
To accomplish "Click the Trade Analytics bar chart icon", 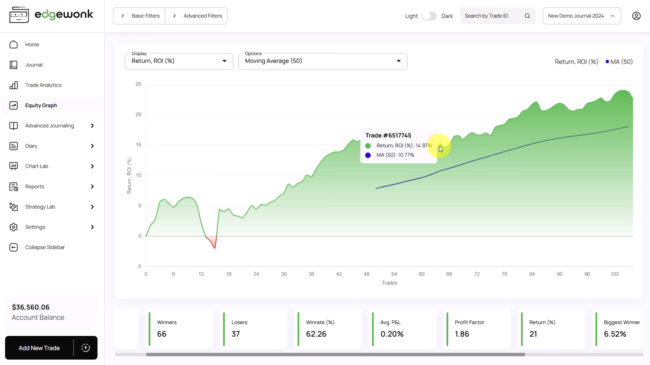I will (x=14, y=85).
